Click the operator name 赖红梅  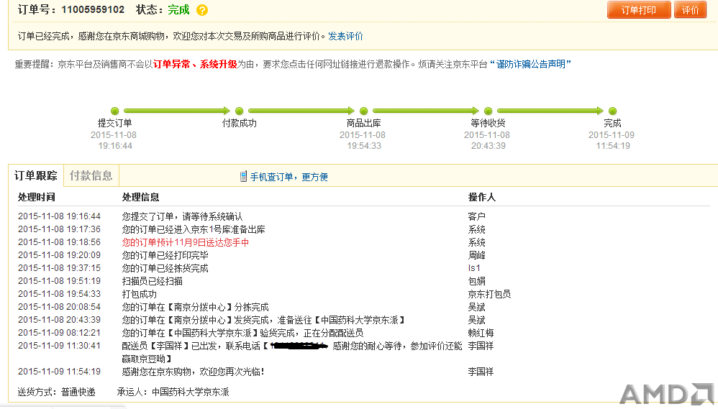(x=481, y=333)
